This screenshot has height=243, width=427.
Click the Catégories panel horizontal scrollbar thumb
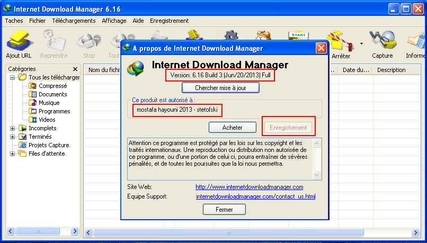tap(37, 231)
